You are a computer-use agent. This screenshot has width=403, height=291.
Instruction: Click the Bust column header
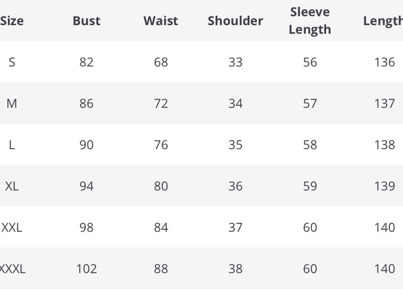pos(86,21)
